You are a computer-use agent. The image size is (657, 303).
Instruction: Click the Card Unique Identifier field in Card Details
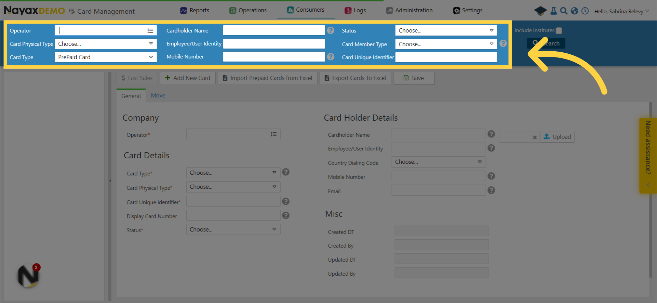pos(233,201)
